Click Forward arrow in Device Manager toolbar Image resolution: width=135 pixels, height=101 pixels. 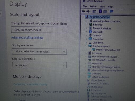pos(88,11)
